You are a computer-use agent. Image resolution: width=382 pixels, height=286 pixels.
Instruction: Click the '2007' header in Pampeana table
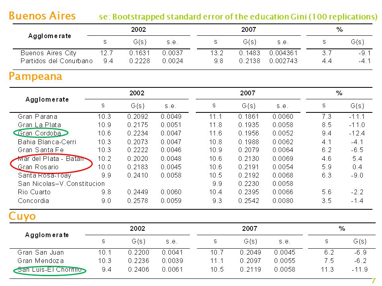pos(248,93)
